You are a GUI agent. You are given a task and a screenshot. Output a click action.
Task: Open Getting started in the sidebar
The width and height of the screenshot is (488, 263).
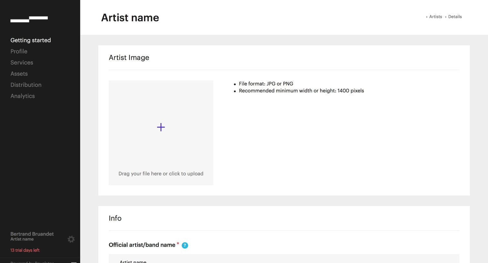tap(31, 40)
